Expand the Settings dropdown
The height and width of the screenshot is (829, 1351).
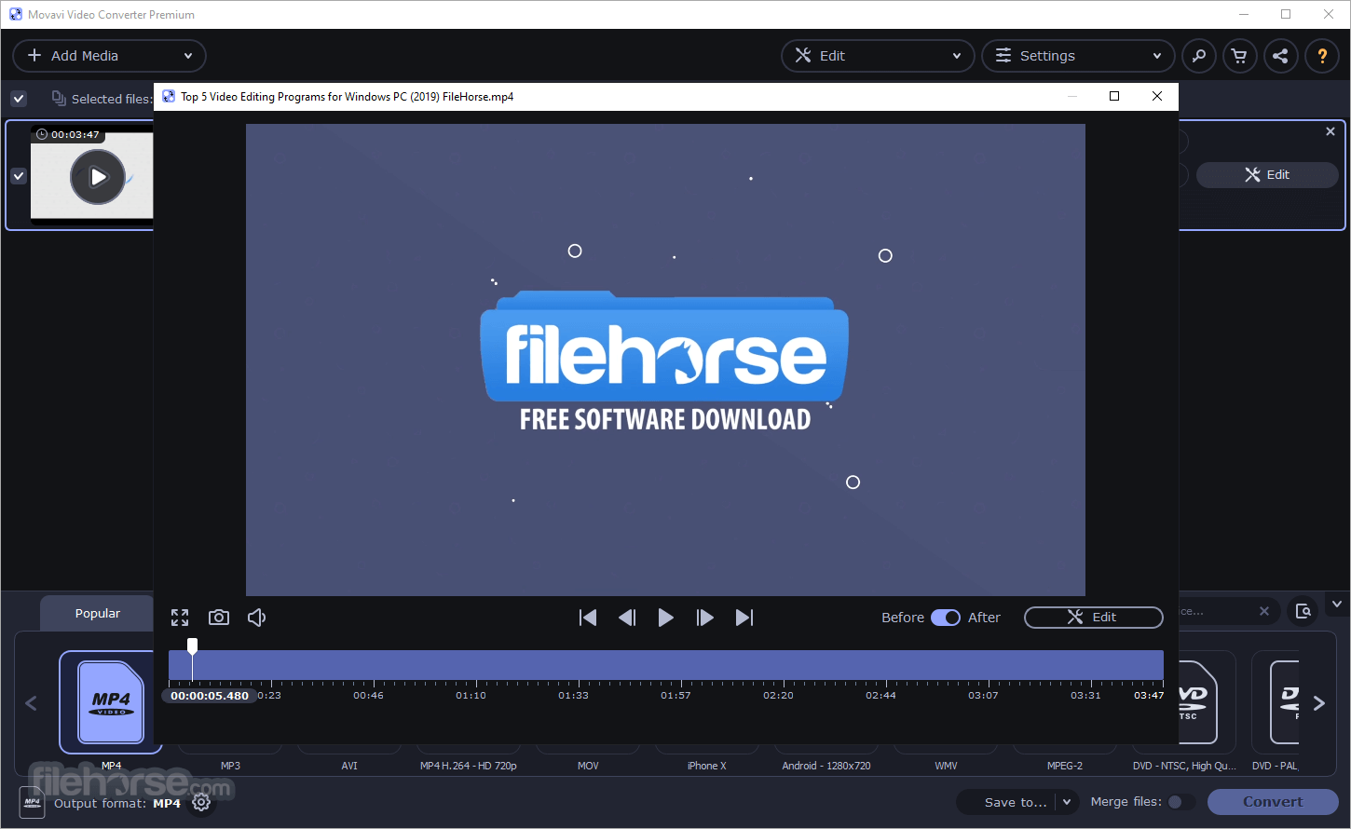click(1157, 56)
